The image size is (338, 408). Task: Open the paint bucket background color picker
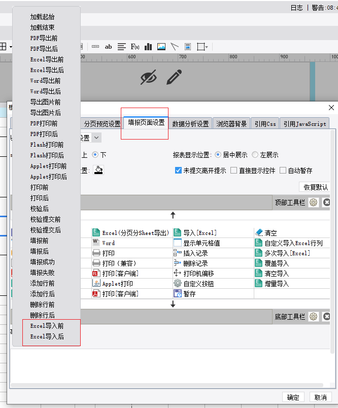click(98, 170)
